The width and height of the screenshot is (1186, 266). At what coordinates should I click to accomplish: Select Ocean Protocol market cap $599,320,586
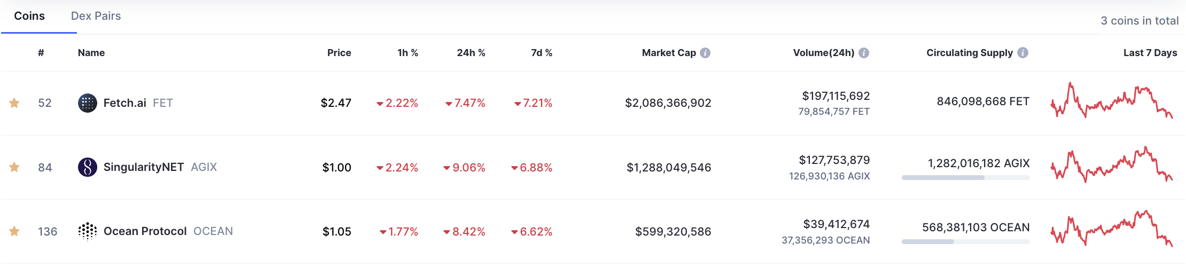pos(673,231)
